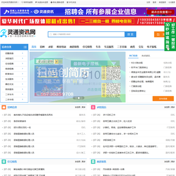Click the 注册 link in top bar
Viewport: 176px width, 176px height.
pos(148,2)
